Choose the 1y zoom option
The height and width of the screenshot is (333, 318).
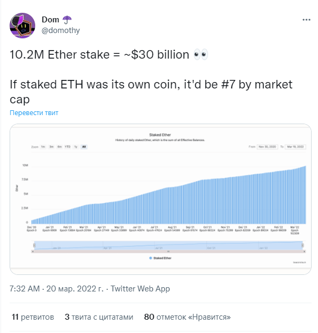(76, 147)
